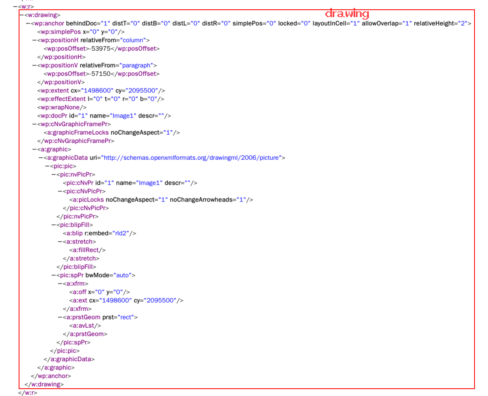
Task: Click the pic:cNvPr id="1" line
Action: pyautogui.click(x=130, y=183)
